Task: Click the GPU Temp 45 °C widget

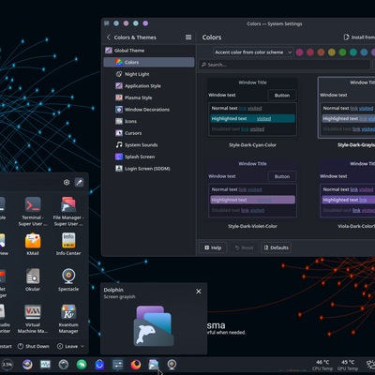Action: click(348, 365)
